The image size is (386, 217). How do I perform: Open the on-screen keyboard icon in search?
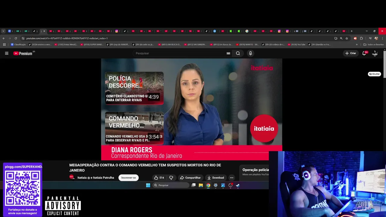(x=228, y=53)
